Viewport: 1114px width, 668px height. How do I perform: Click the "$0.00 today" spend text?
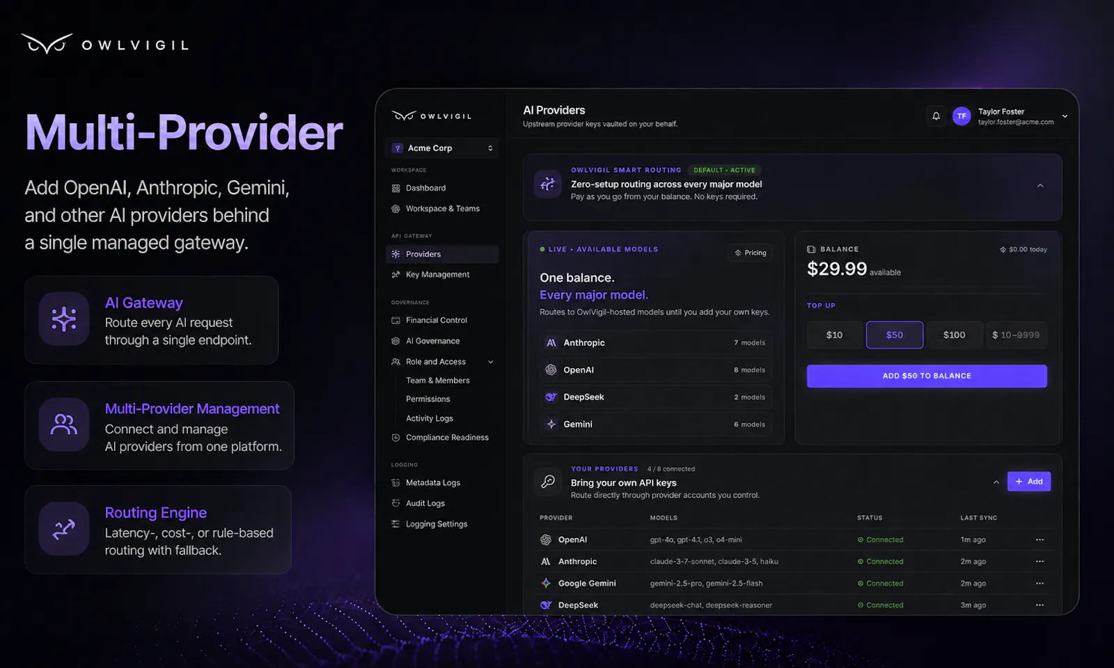click(1028, 250)
